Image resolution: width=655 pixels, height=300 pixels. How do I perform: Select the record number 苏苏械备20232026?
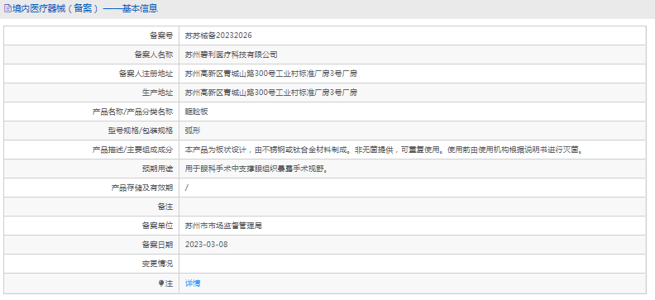pyautogui.click(x=218, y=36)
